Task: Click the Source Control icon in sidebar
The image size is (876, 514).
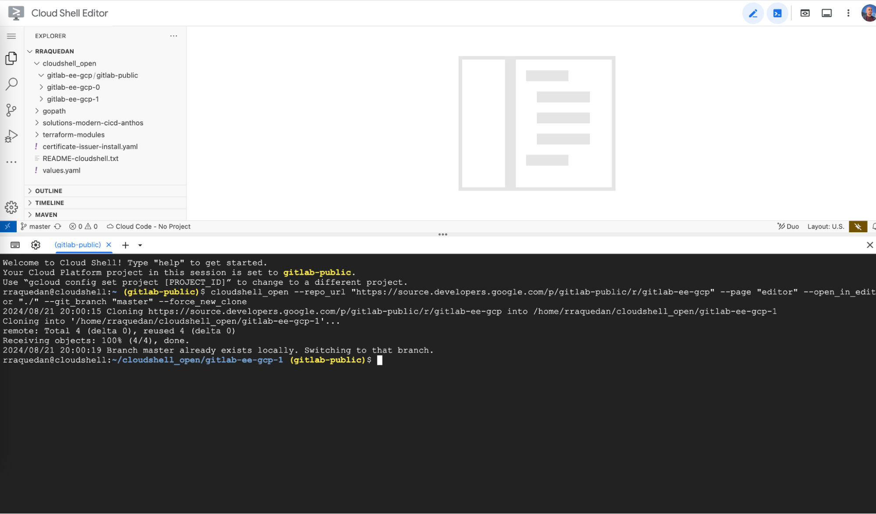Action: 11,109
